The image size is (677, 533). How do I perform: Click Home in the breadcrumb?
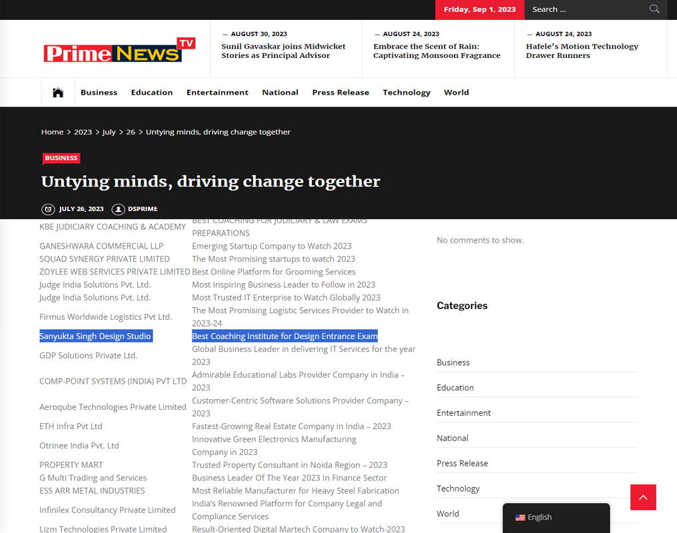[x=52, y=132]
